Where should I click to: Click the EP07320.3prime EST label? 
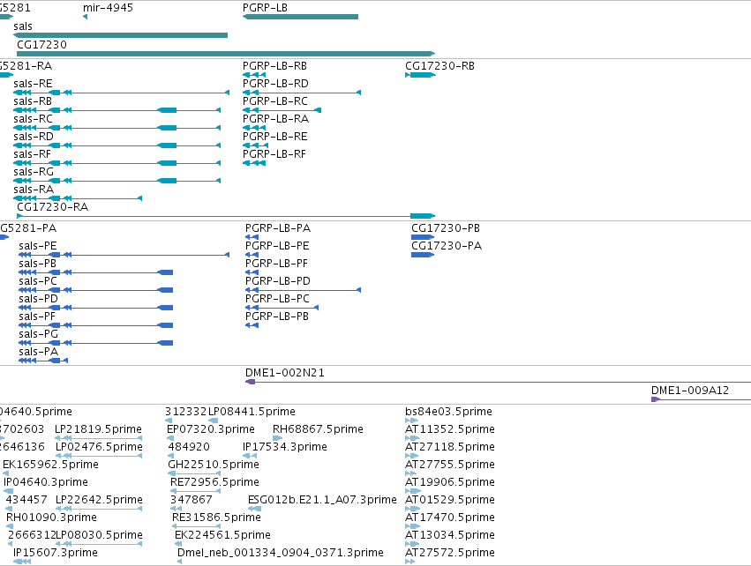[211, 429]
